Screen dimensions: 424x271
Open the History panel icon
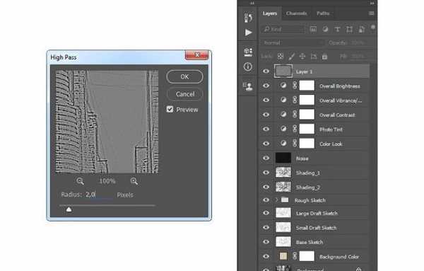point(248,18)
